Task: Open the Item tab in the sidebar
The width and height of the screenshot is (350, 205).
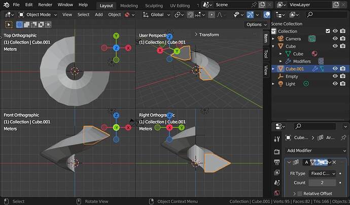Action: tap(266, 38)
